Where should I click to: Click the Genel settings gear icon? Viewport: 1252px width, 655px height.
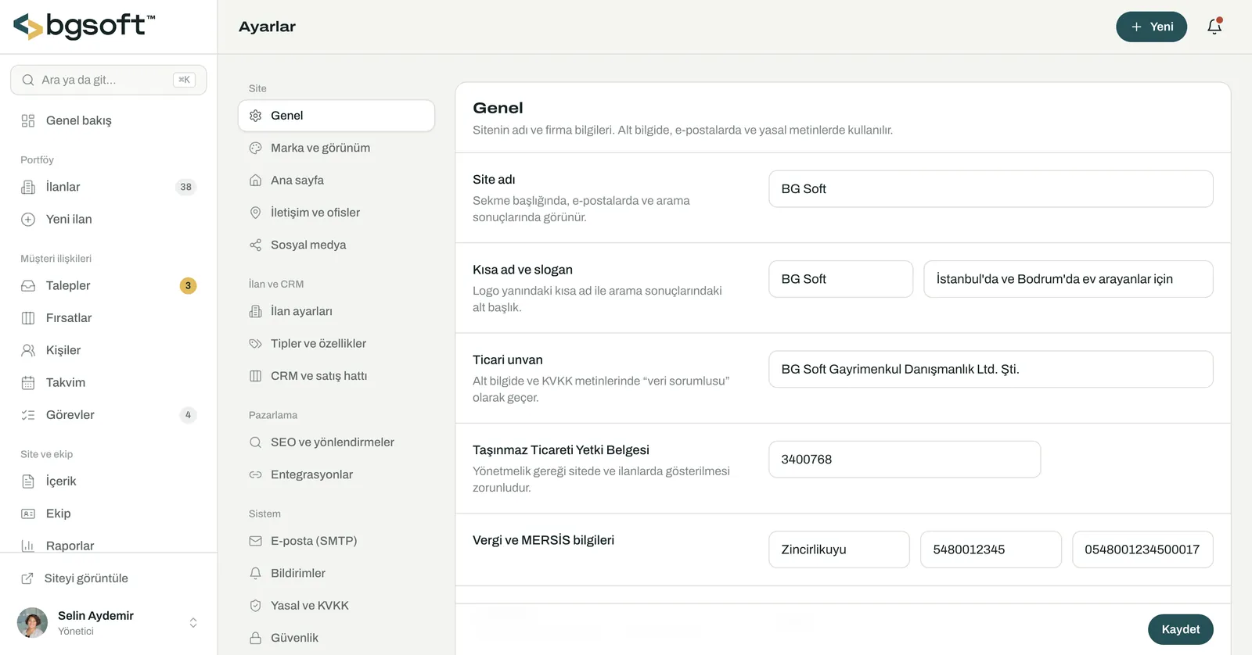[255, 116]
